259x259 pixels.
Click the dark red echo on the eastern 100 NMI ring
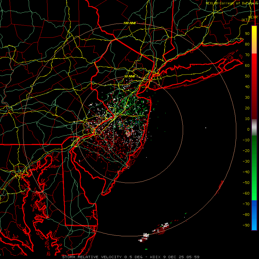(x=220, y=187)
